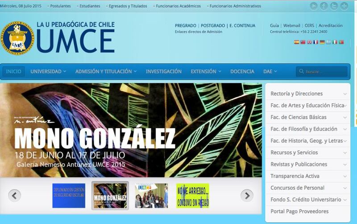Open the Webmail link
357x224 pixels.
click(292, 26)
